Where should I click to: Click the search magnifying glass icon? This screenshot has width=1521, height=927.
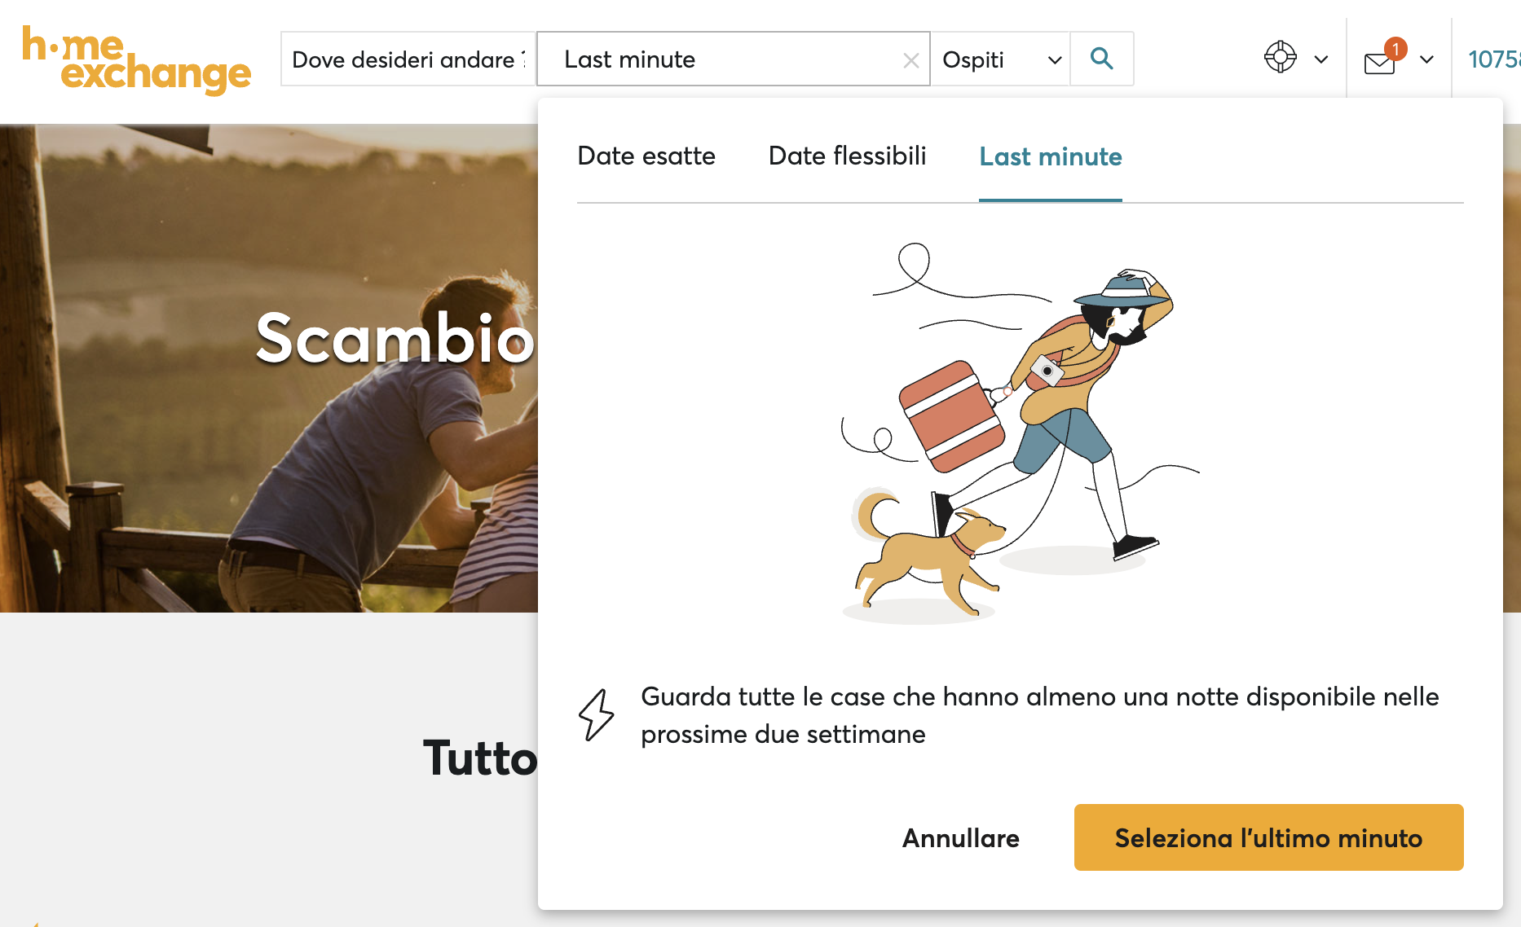tap(1102, 59)
